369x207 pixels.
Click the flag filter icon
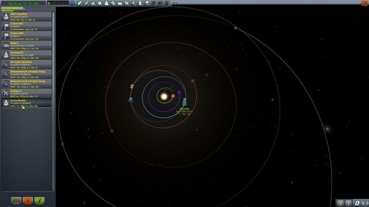point(147,3)
